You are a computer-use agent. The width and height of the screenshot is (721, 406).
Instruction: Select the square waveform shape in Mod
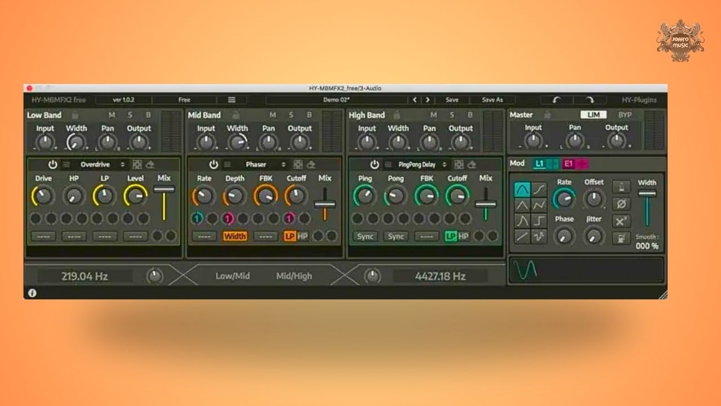click(x=539, y=220)
